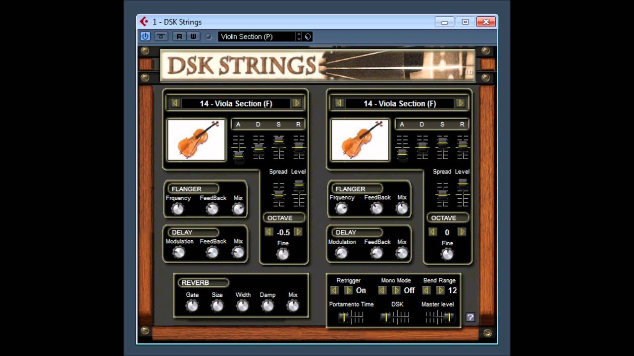Click right layer FLANGER label button
The height and width of the screenshot is (356, 634).
tap(357, 189)
